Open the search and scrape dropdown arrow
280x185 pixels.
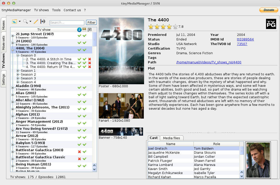(x=30, y=21)
